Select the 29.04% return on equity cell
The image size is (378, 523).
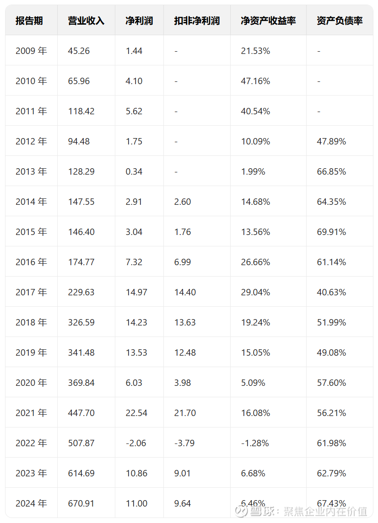coord(255,292)
